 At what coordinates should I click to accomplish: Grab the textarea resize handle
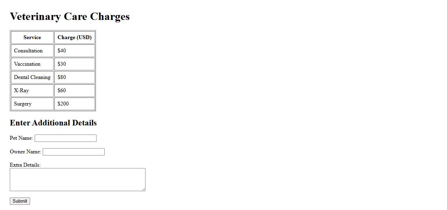point(143,189)
